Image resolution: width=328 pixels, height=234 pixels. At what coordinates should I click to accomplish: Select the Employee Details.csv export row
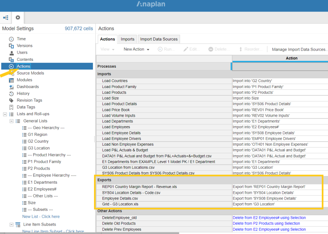click(164, 199)
